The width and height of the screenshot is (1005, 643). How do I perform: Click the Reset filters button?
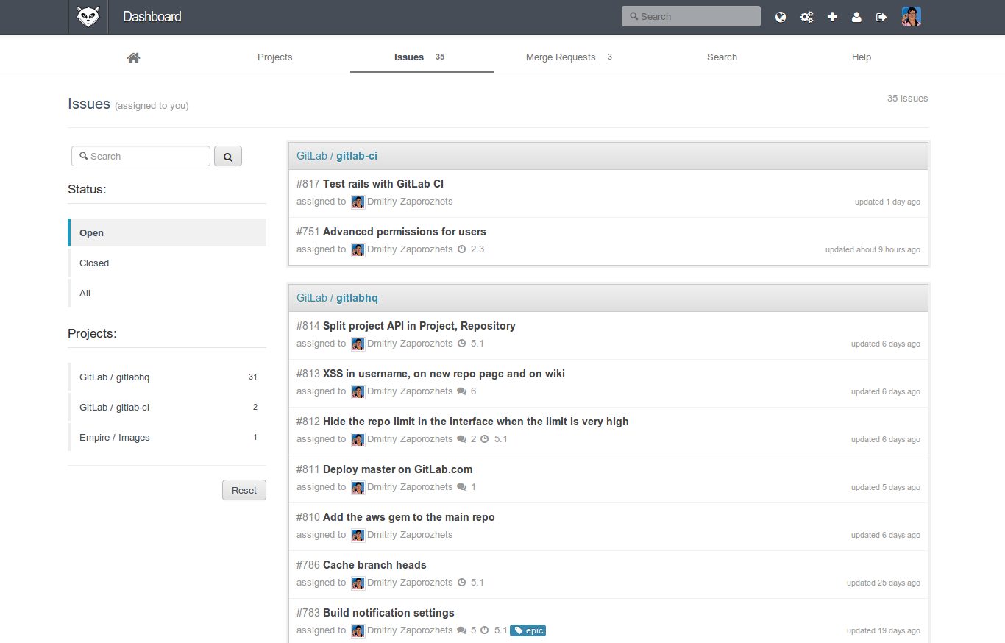click(244, 490)
